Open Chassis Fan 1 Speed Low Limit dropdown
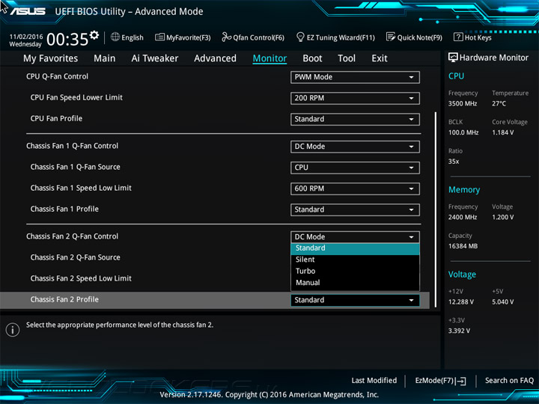The image size is (539, 404). tap(355, 189)
